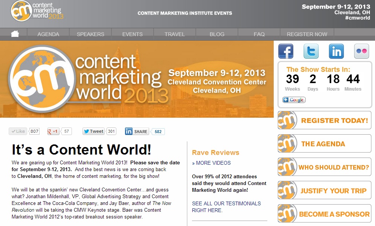The height and width of the screenshot is (226, 375).
Task: Click the Register Today! sidebar button
Action: click(325, 120)
